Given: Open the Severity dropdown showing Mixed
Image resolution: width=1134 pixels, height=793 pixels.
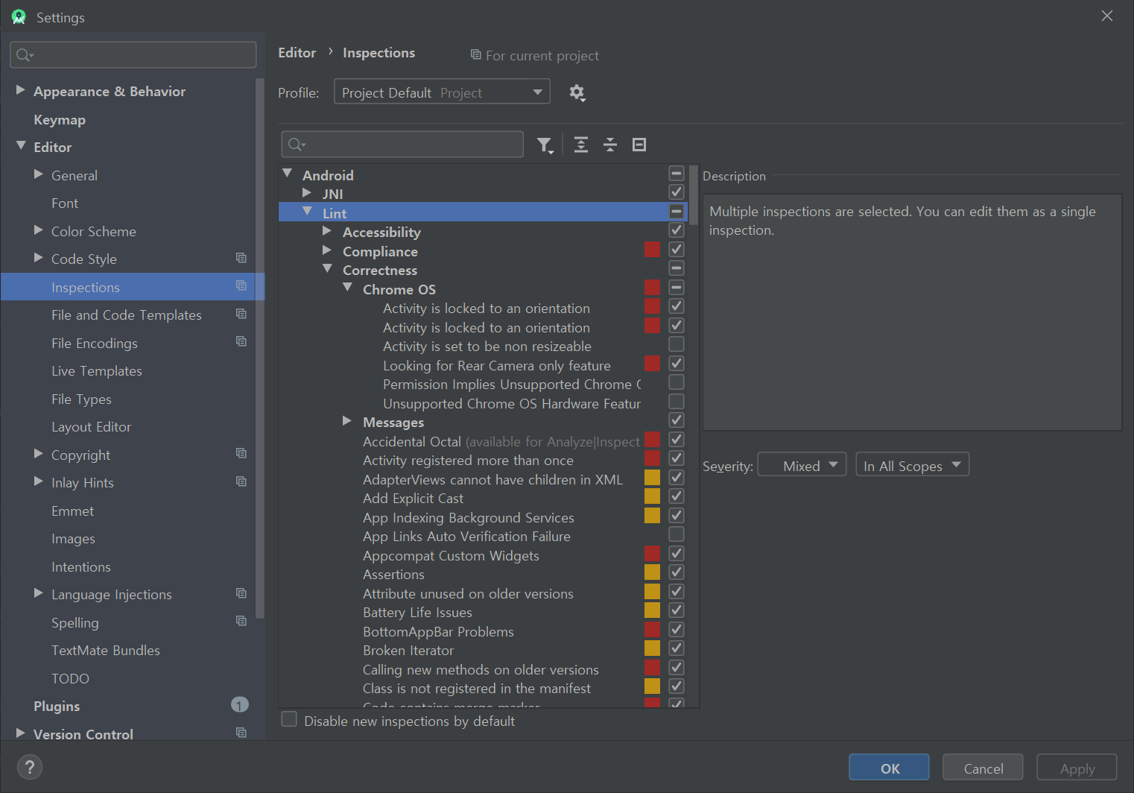Looking at the screenshot, I should (802, 466).
